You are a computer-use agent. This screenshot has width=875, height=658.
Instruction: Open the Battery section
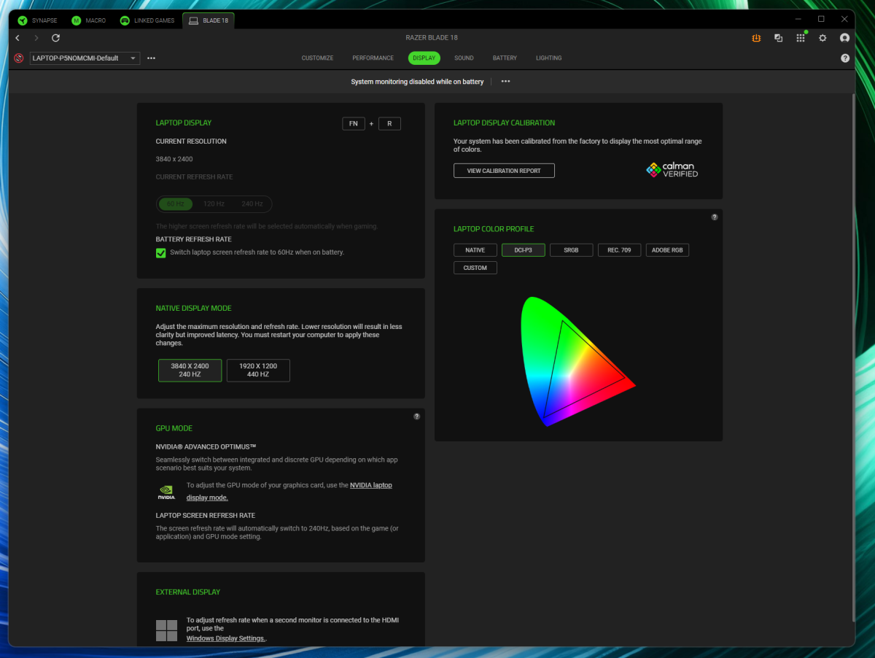(x=505, y=58)
